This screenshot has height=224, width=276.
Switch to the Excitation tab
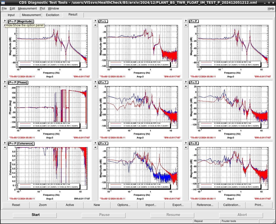tap(52, 15)
